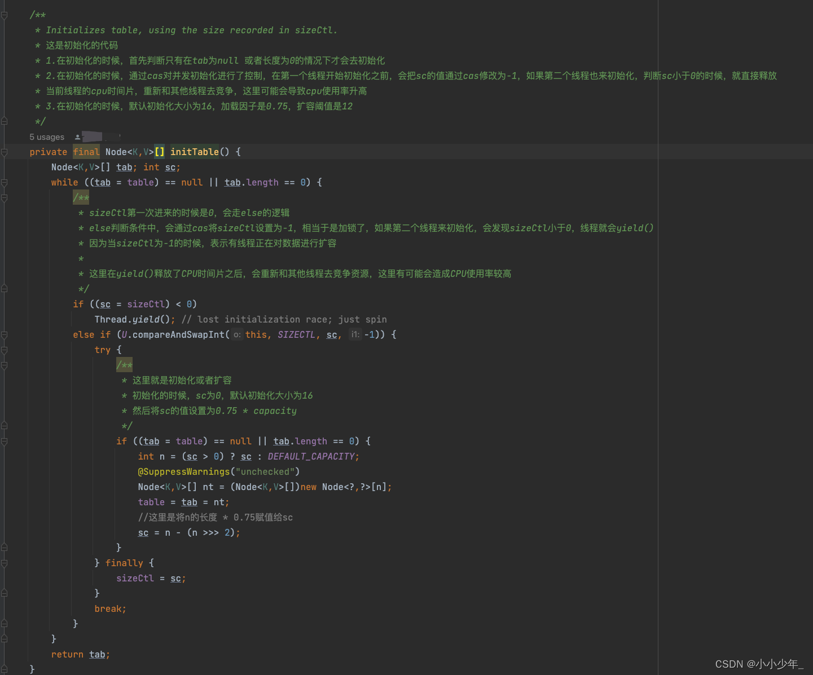Click the highlighted 'final' keyword
Viewport: 813px width, 675px height.
click(x=86, y=152)
